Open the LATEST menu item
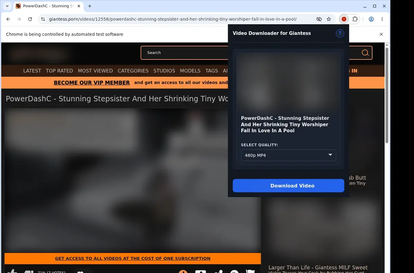 [32, 70]
